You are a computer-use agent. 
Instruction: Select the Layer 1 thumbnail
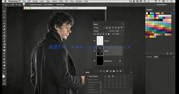click(x=100, y=51)
